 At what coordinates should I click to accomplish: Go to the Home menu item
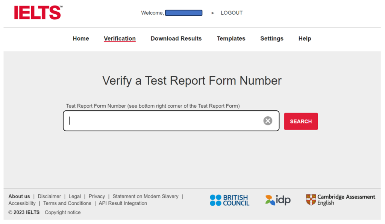coord(81,38)
